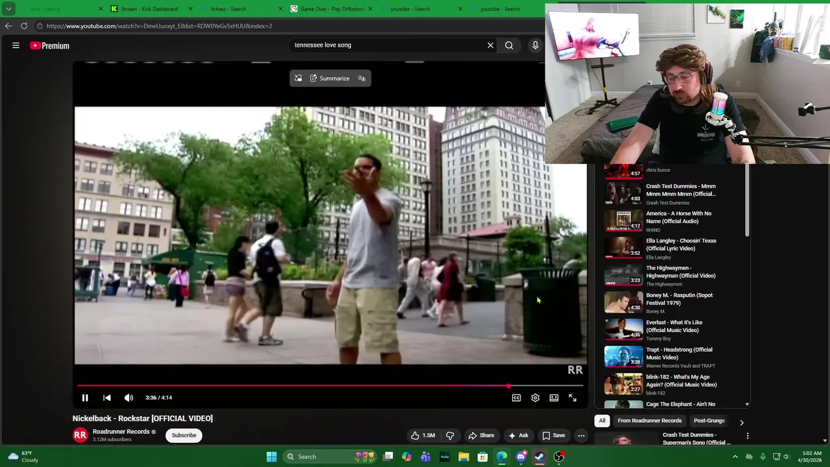Click the YouTube URL address bar

pos(285,26)
